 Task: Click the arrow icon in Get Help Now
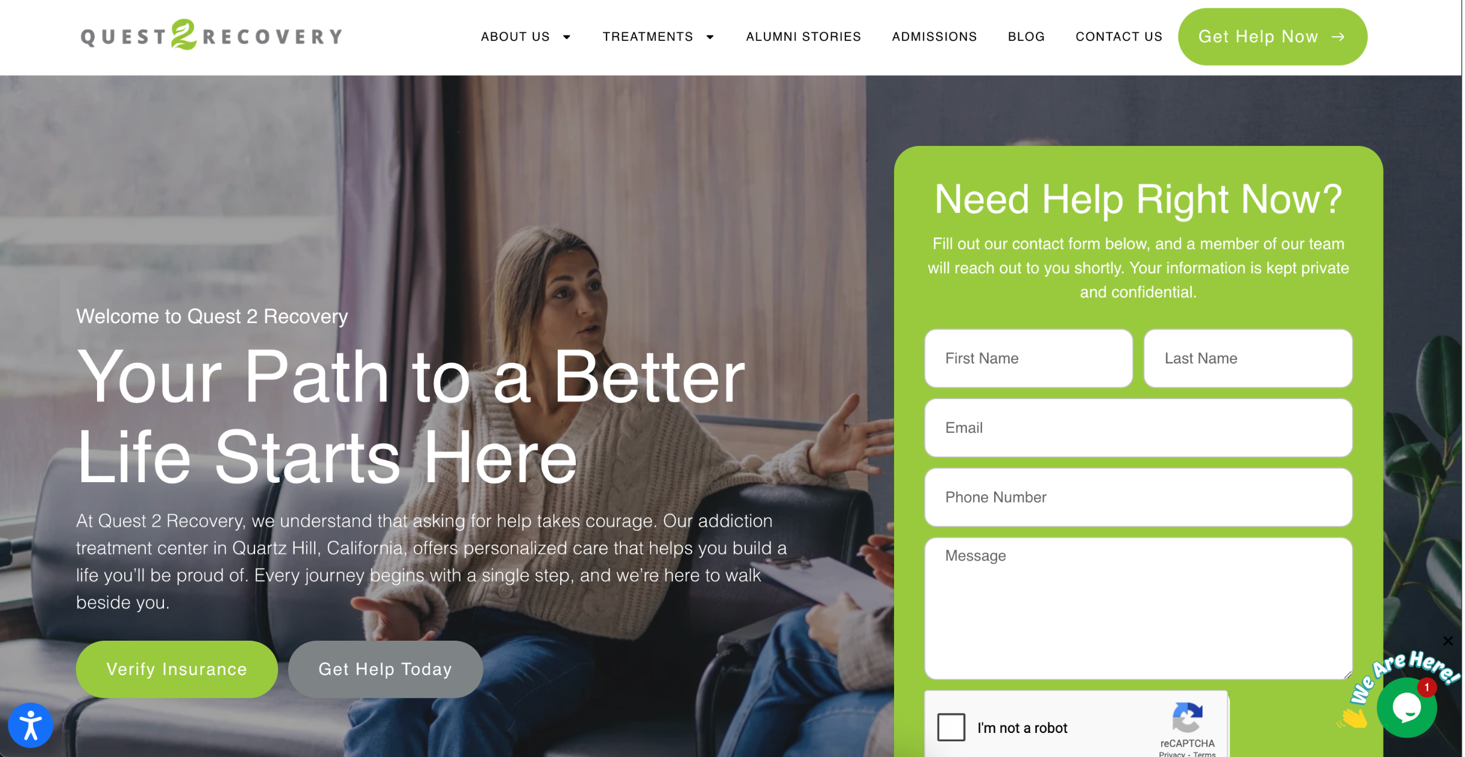1338,37
